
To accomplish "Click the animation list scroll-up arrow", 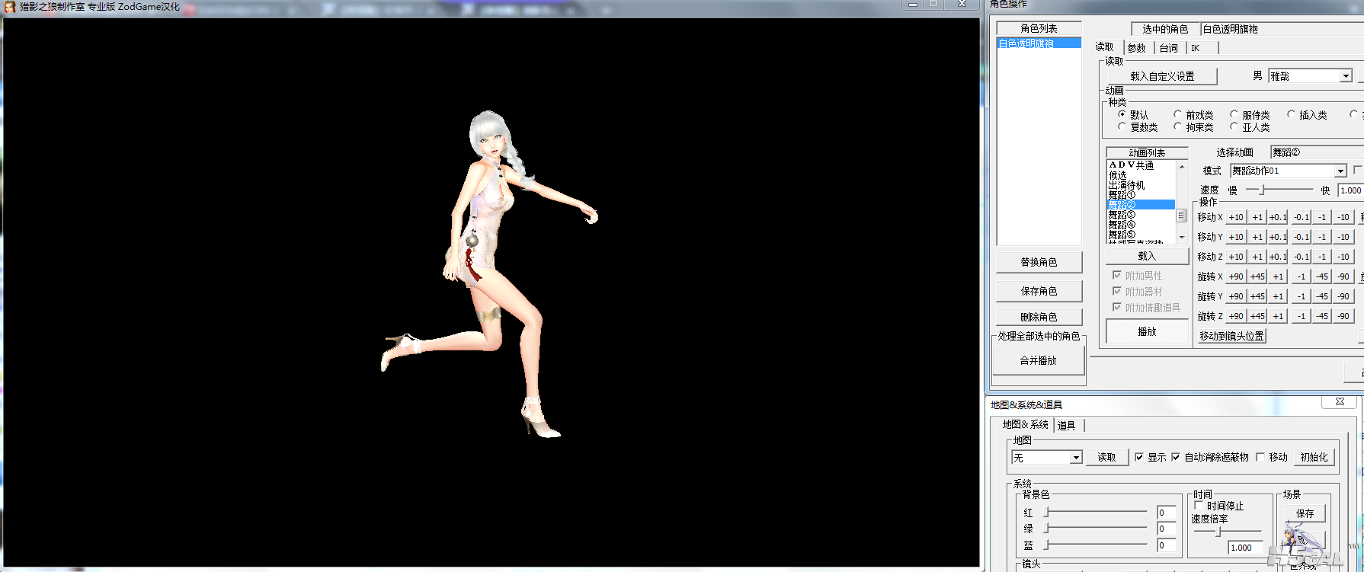I will pyautogui.click(x=1182, y=167).
